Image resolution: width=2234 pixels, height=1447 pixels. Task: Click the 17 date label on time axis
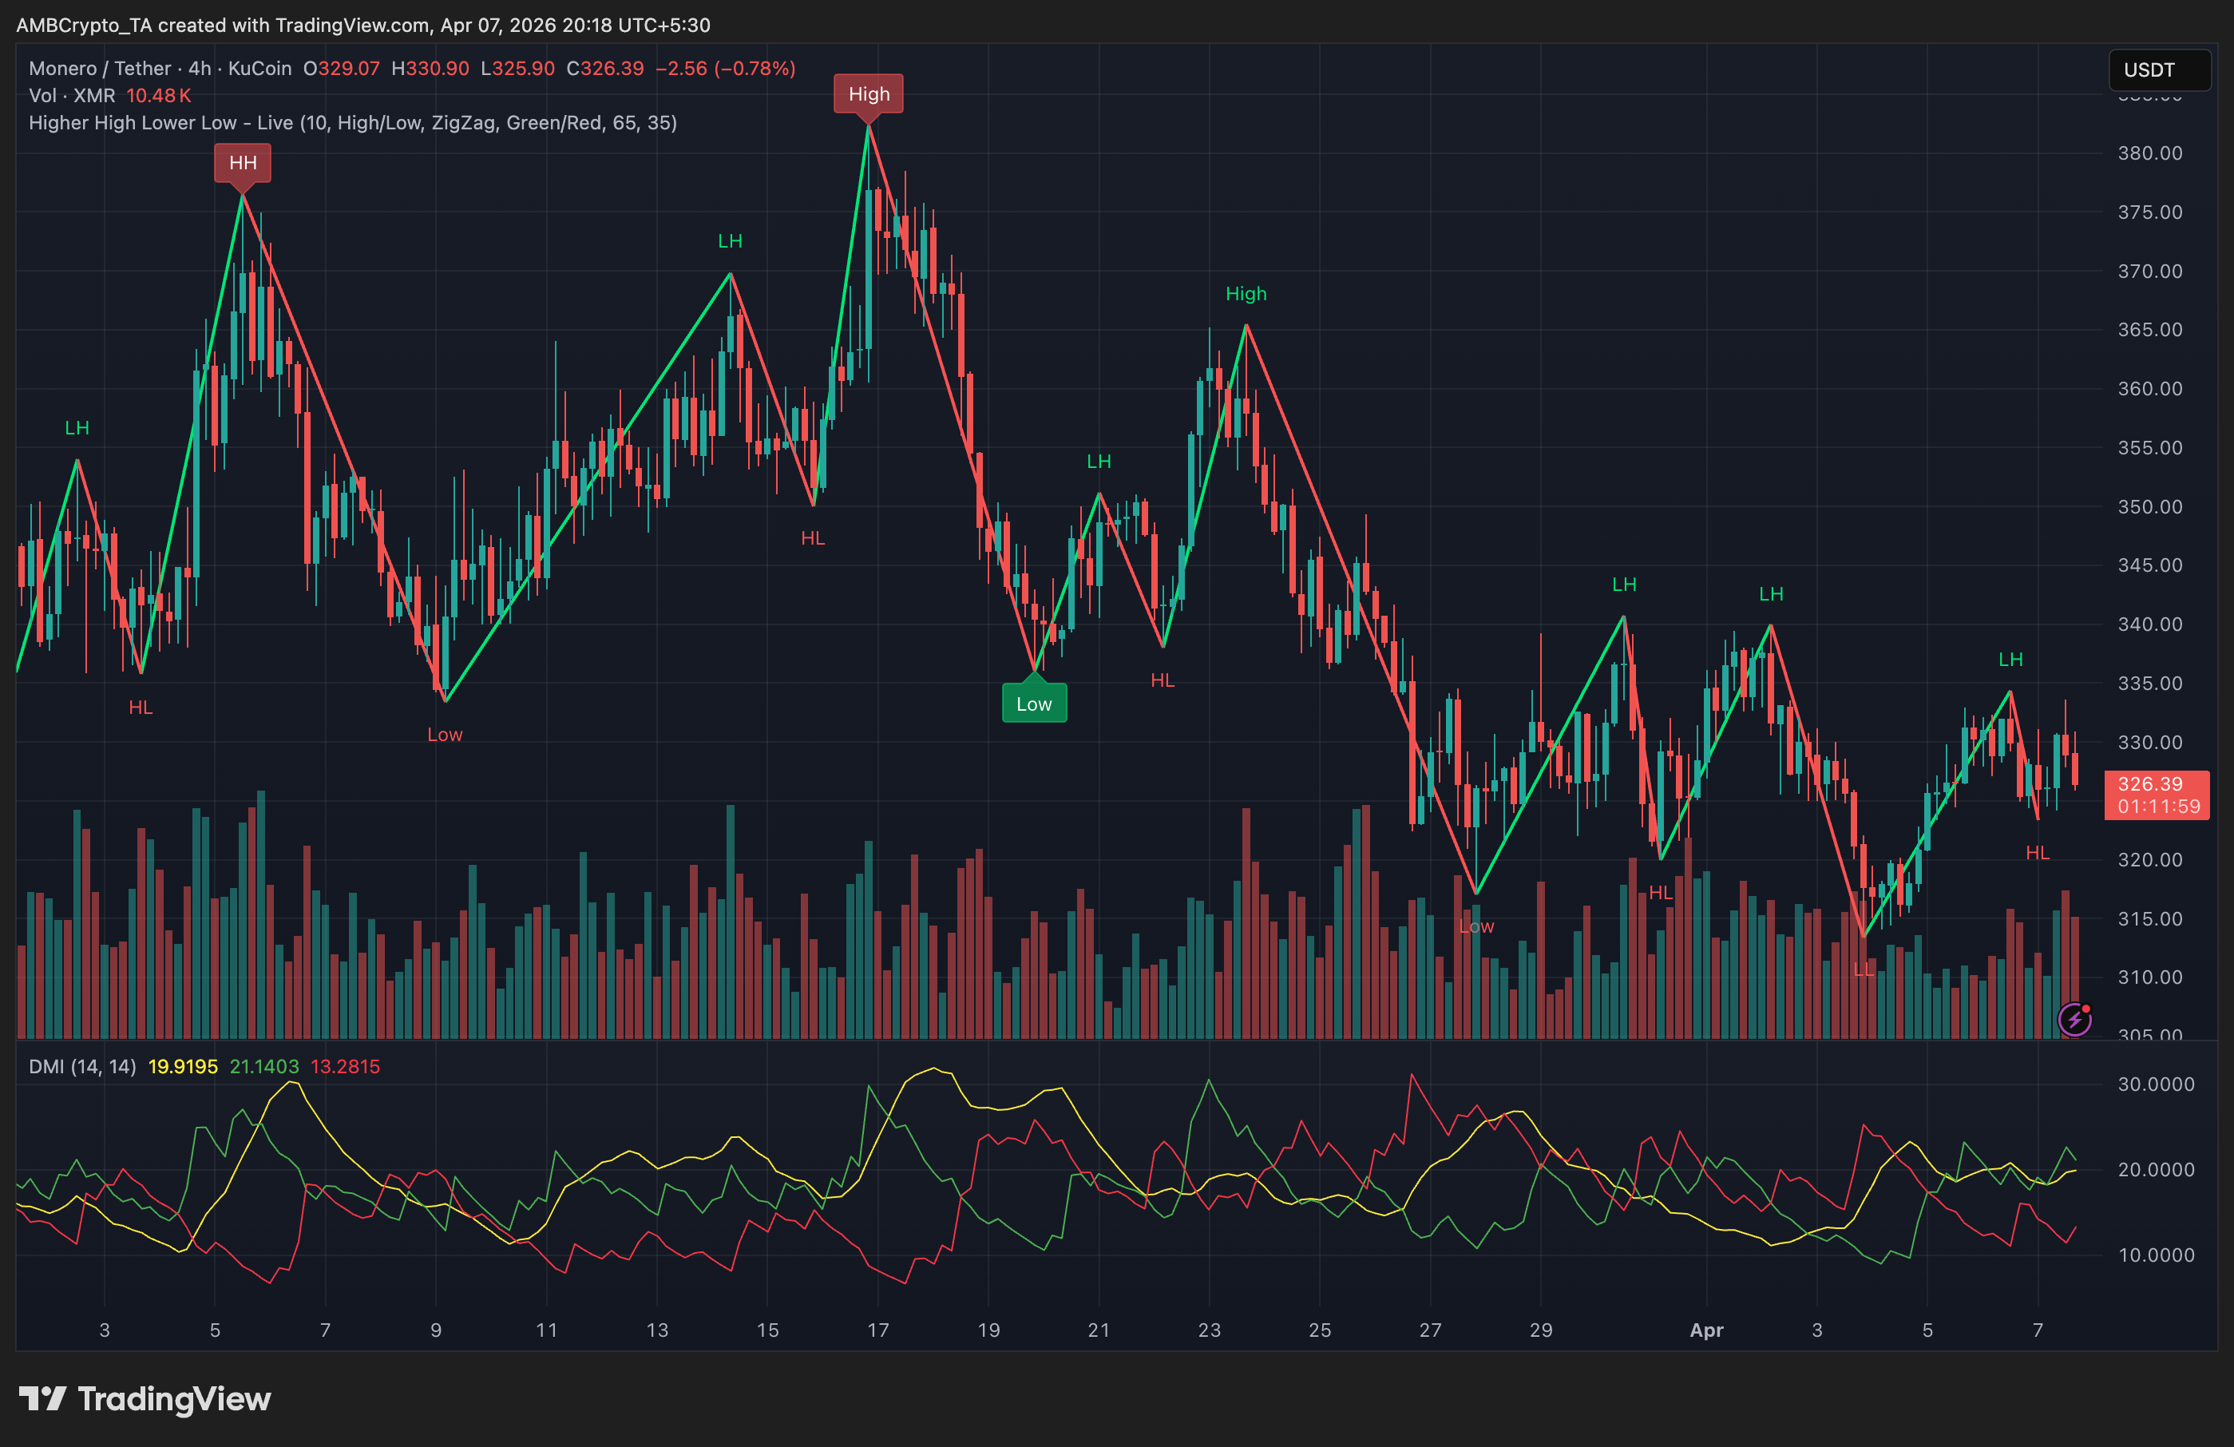pos(877,1330)
